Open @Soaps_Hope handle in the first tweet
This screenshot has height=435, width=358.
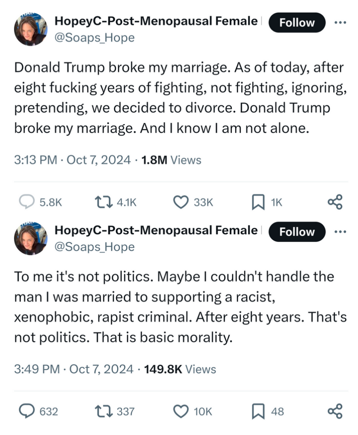point(94,38)
